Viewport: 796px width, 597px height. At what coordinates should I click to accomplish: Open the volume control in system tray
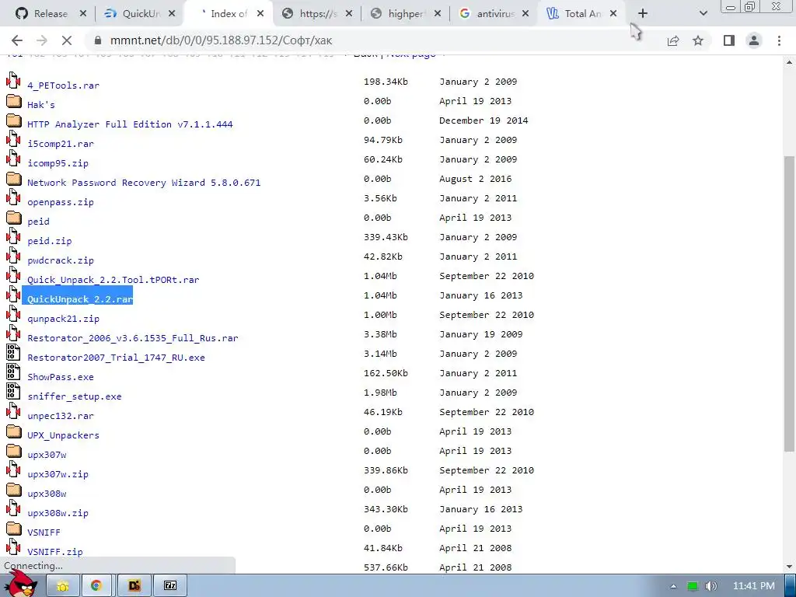coord(711,586)
